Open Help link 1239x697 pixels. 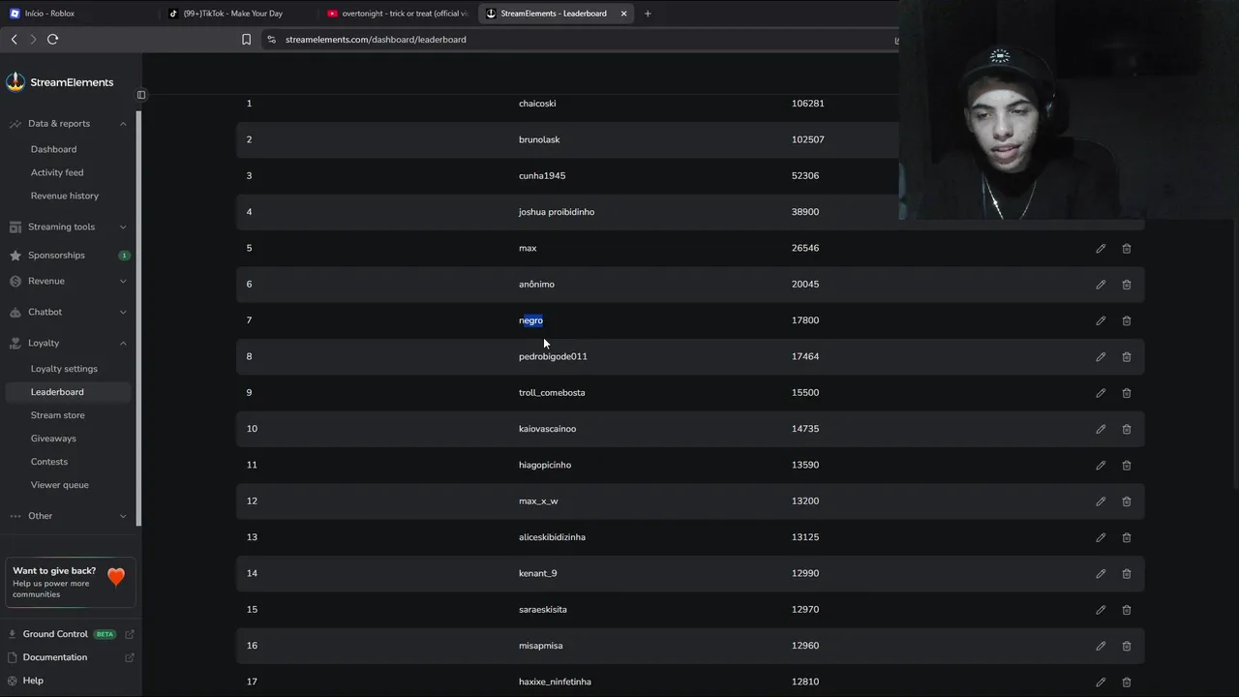(x=33, y=681)
